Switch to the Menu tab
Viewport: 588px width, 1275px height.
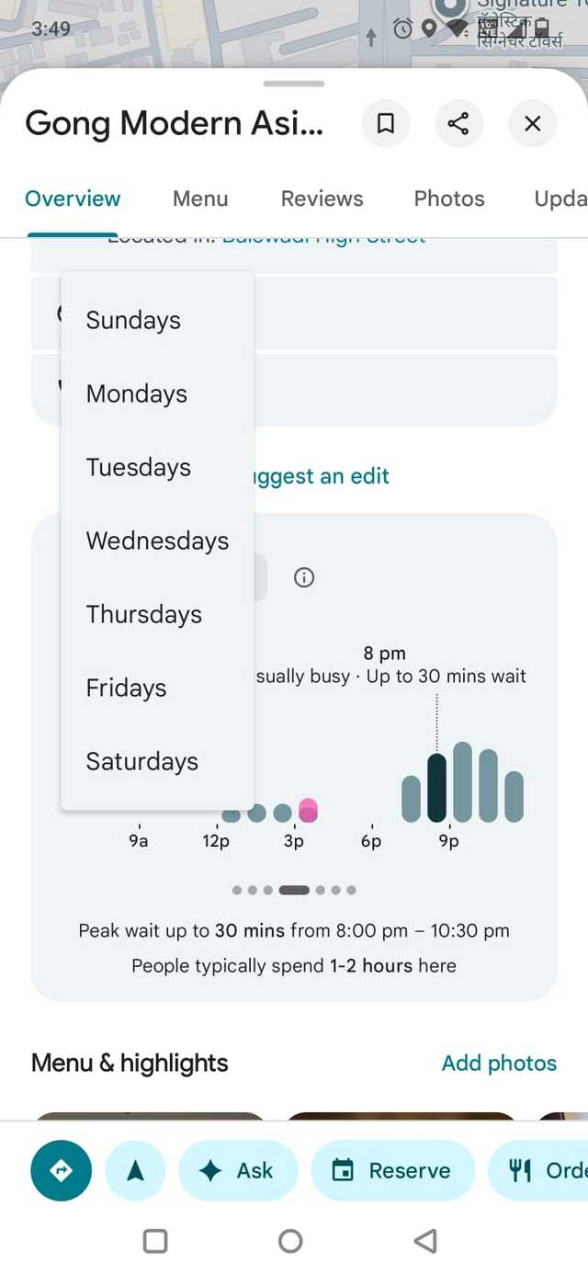(200, 199)
